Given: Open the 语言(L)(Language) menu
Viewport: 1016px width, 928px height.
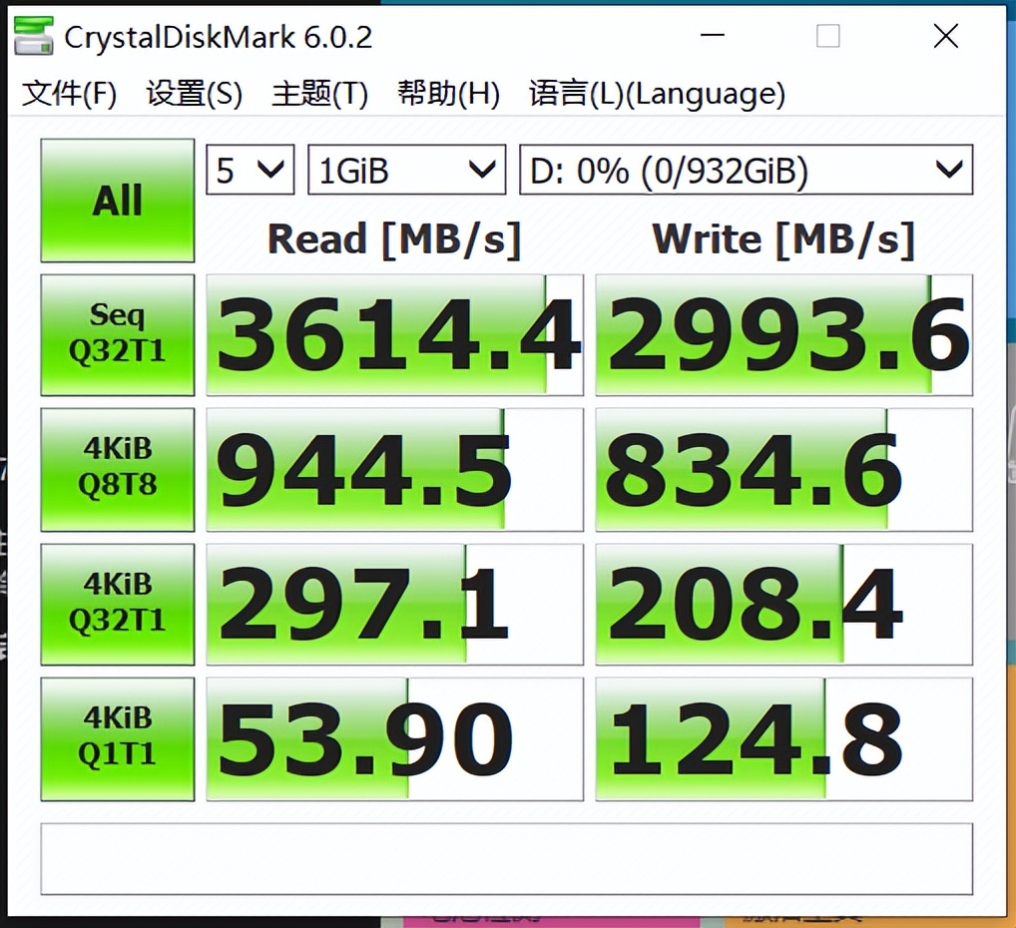Looking at the screenshot, I should pos(657,94).
